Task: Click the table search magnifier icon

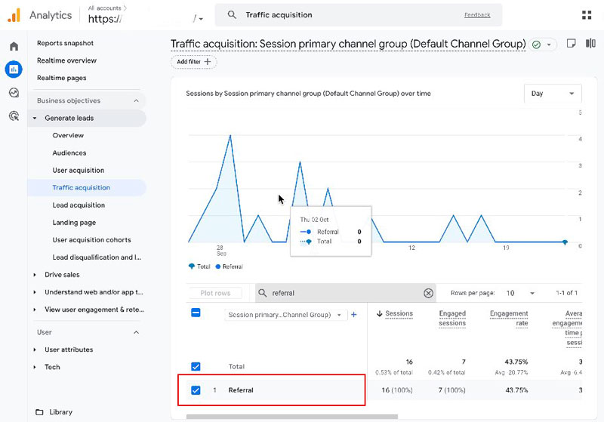Action: point(262,293)
